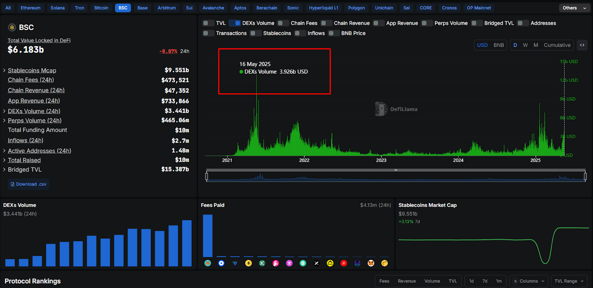
Task: Click the red starburst protocol icon
Action: pyautogui.click(x=344, y=263)
